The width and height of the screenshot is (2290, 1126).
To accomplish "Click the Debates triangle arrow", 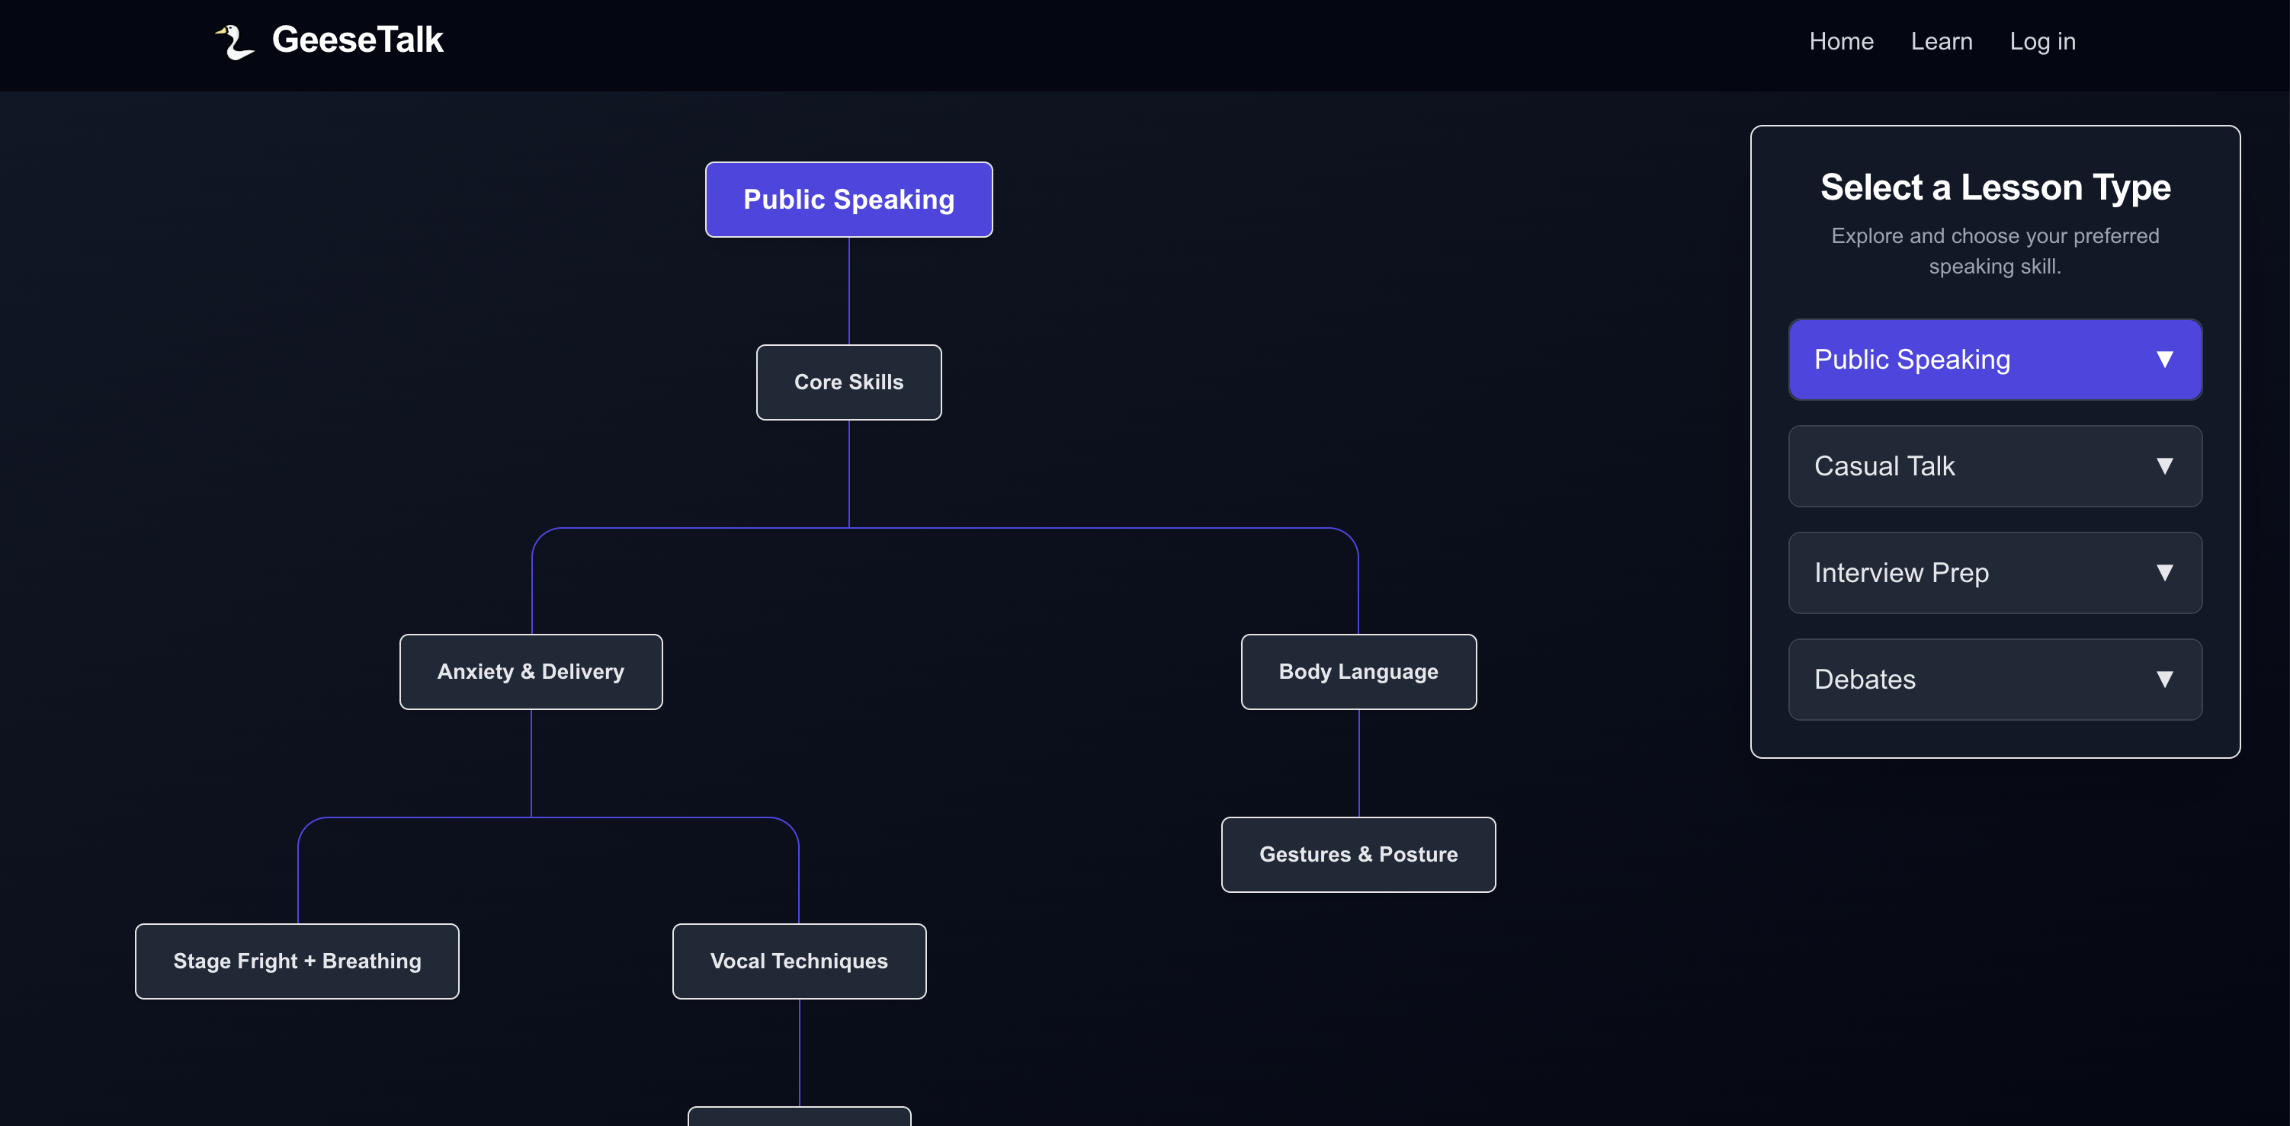I will (2163, 679).
